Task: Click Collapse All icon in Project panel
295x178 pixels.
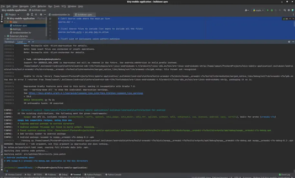Action: (36, 15)
